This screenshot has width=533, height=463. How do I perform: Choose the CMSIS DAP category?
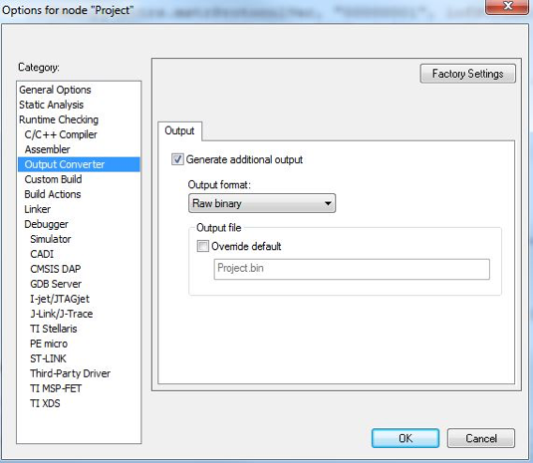click(56, 269)
